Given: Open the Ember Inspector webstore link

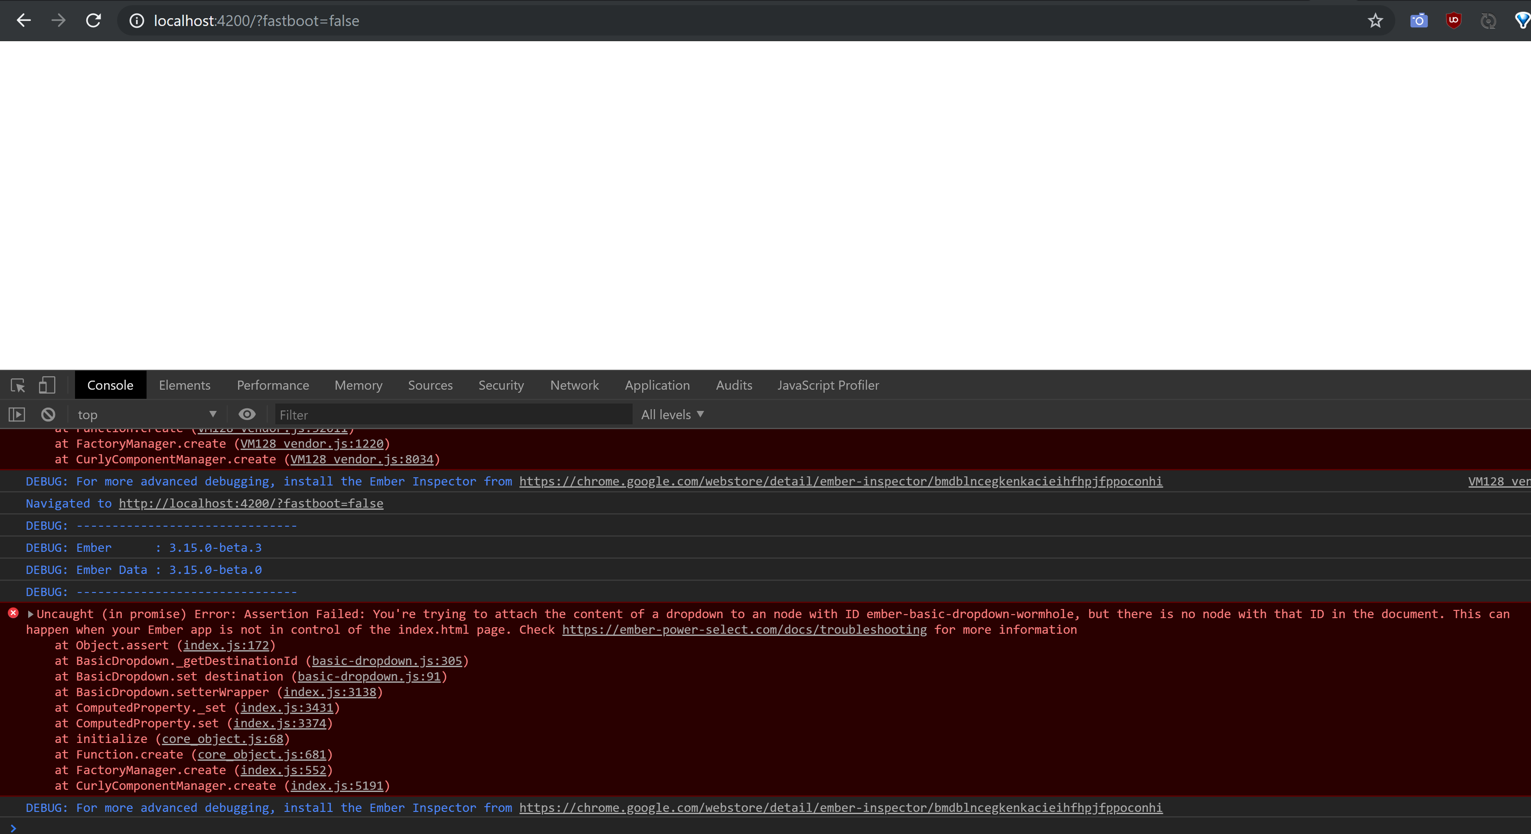Looking at the screenshot, I should click(x=840, y=481).
